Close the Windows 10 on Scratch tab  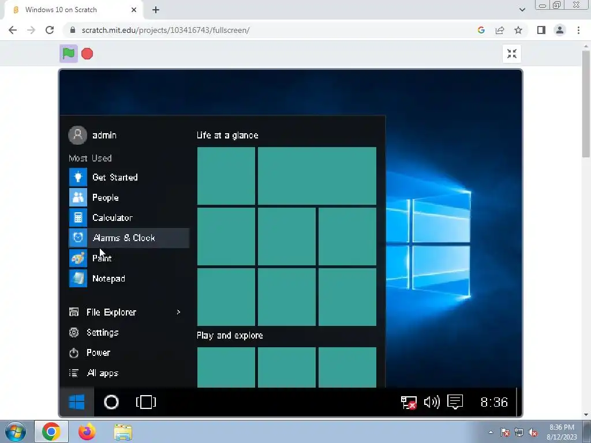134,10
